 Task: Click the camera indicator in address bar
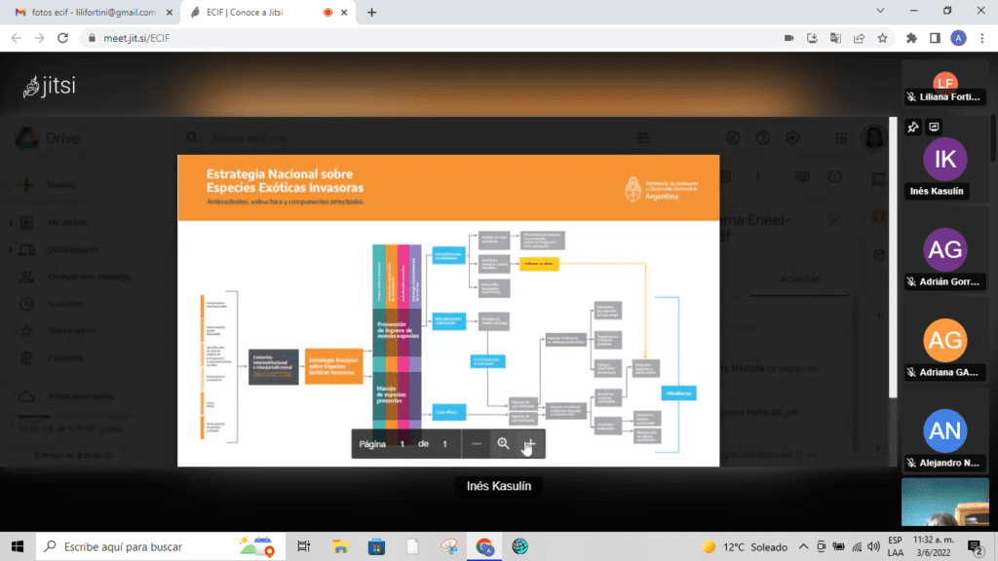pyautogui.click(x=788, y=38)
